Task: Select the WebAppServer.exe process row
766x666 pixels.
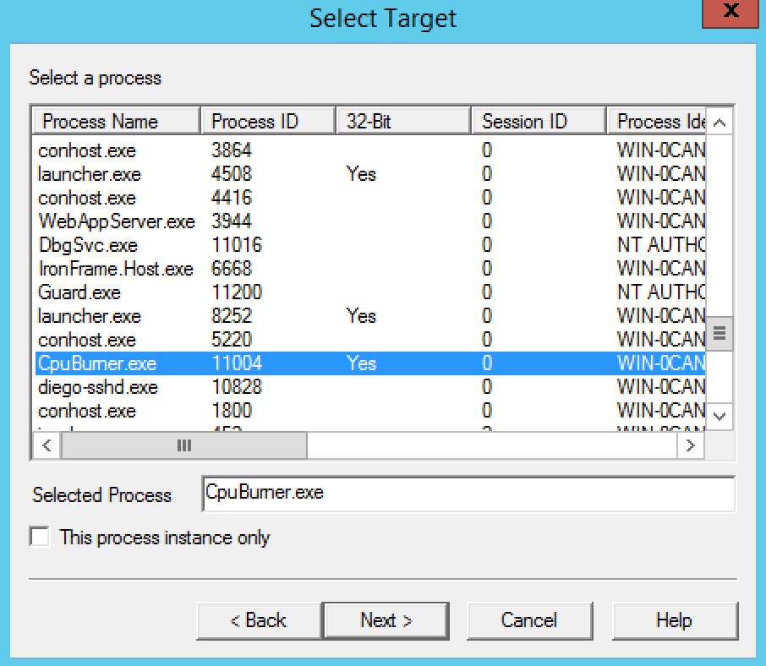Action: pos(117,221)
